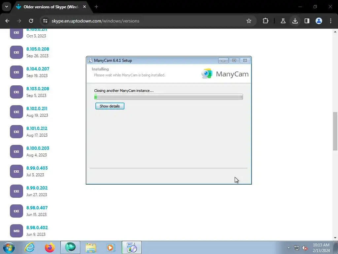Image resolution: width=338 pixels, height=254 pixels.
Task: Click the ManyCam Setup title bar icon
Action: (90, 61)
